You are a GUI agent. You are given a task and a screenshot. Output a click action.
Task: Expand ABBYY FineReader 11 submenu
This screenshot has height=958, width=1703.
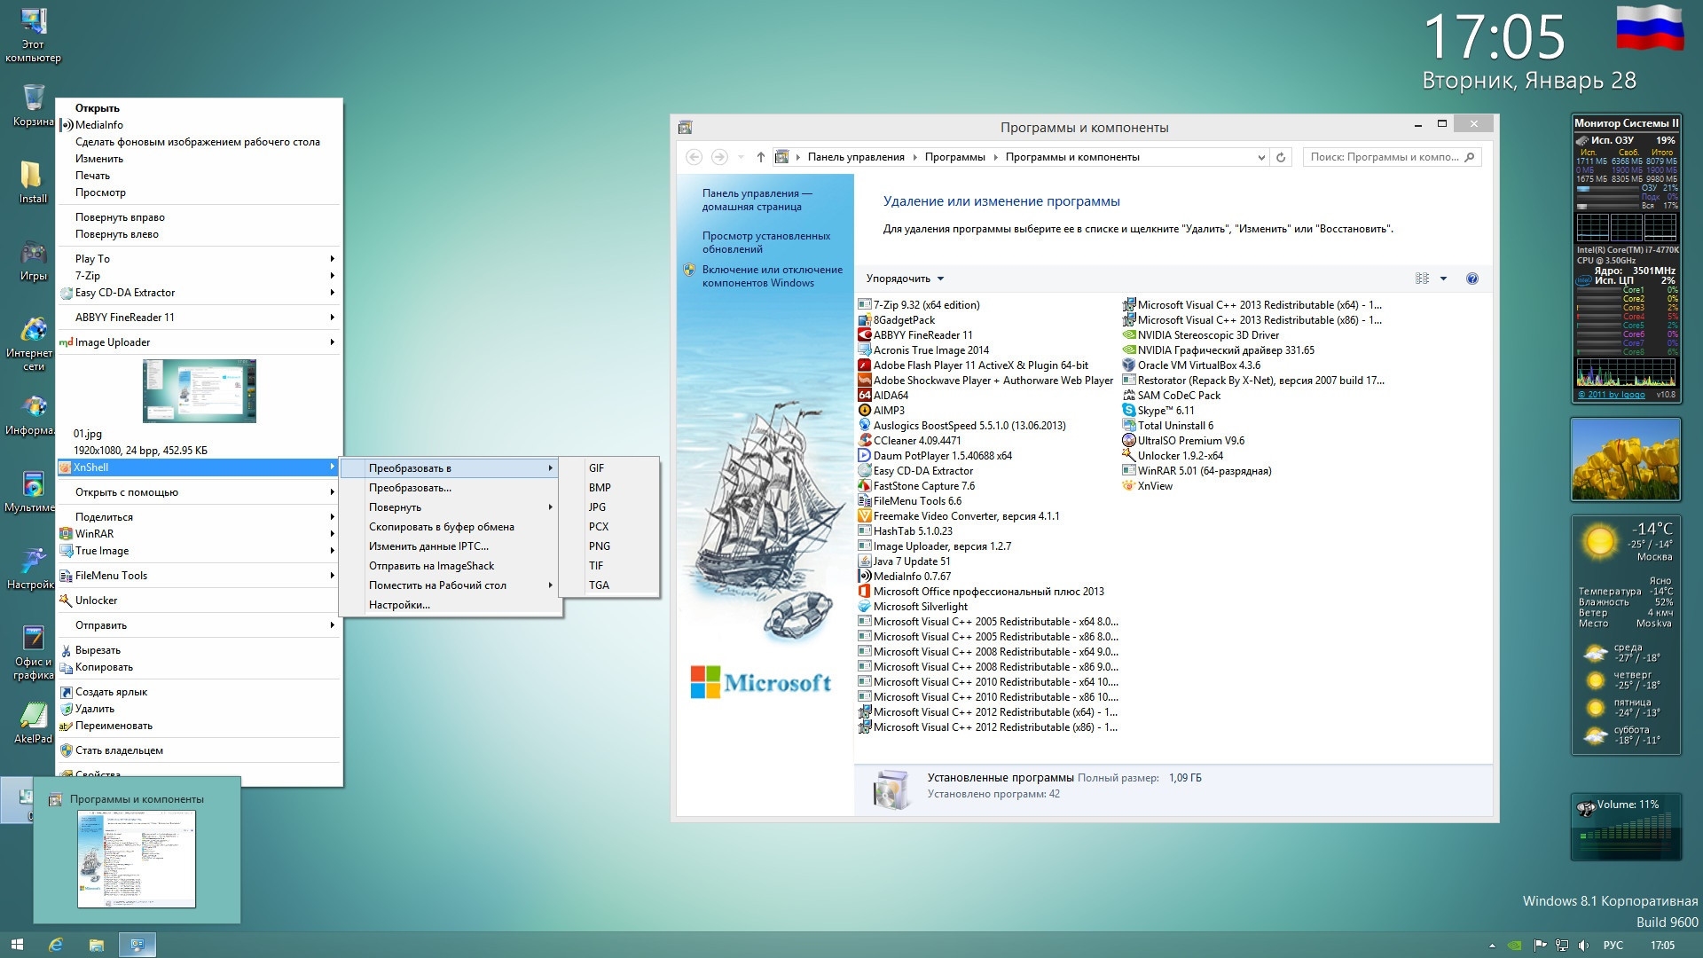pyautogui.click(x=200, y=318)
